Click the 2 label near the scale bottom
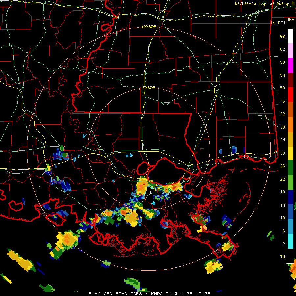This screenshot has height=296, width=296. pyautogui.click(x=284, y=244)
